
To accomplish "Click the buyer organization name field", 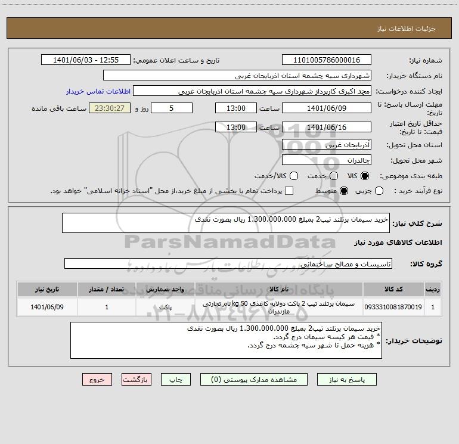I will pos(237,76).
